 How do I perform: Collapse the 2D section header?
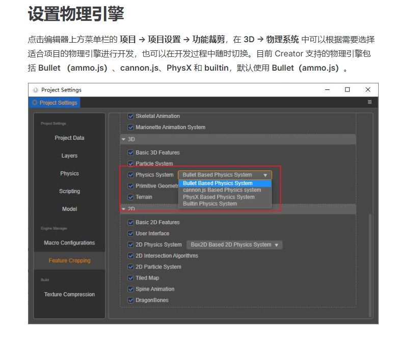238,209
